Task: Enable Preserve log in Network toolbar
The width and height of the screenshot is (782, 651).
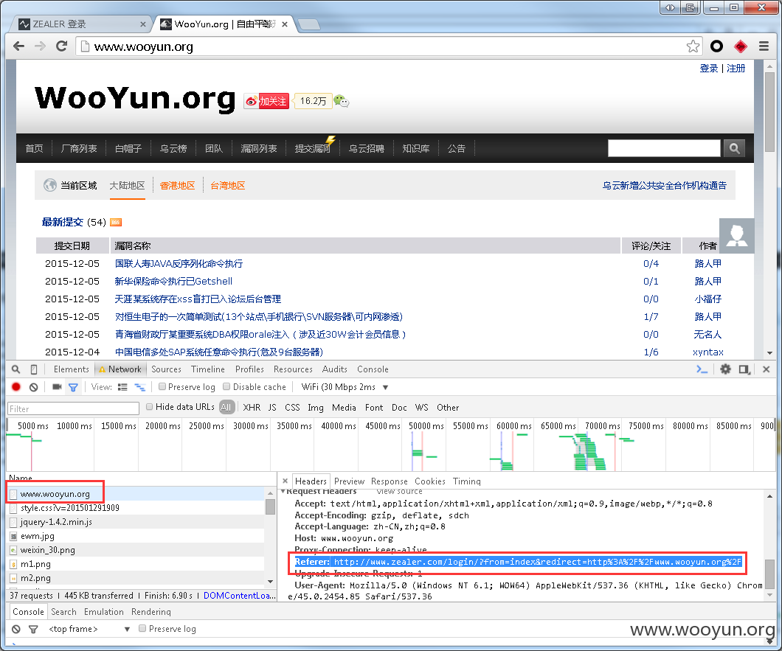Action: (162, 386)
